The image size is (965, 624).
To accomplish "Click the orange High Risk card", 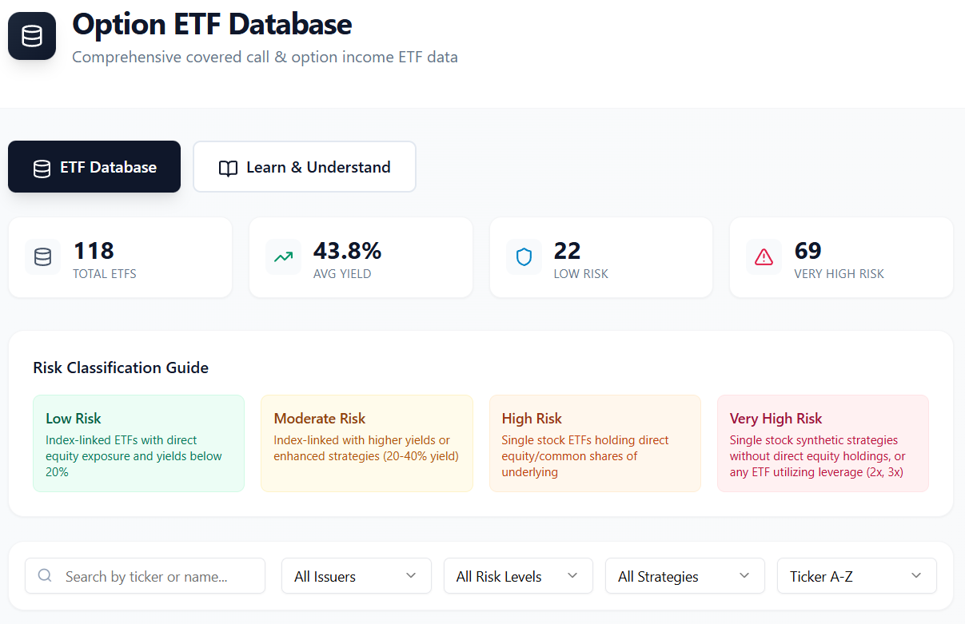I will tap(595, 443).
